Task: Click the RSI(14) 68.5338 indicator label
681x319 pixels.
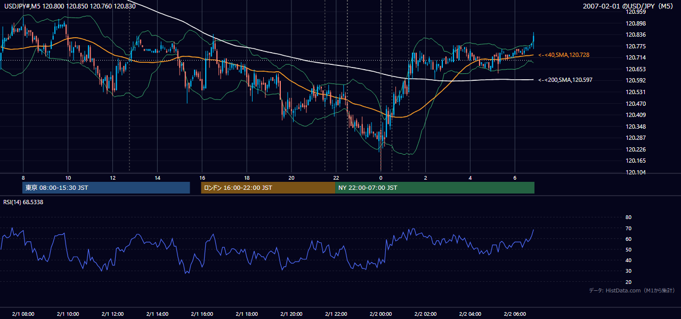Action: (x=23, y=202)
